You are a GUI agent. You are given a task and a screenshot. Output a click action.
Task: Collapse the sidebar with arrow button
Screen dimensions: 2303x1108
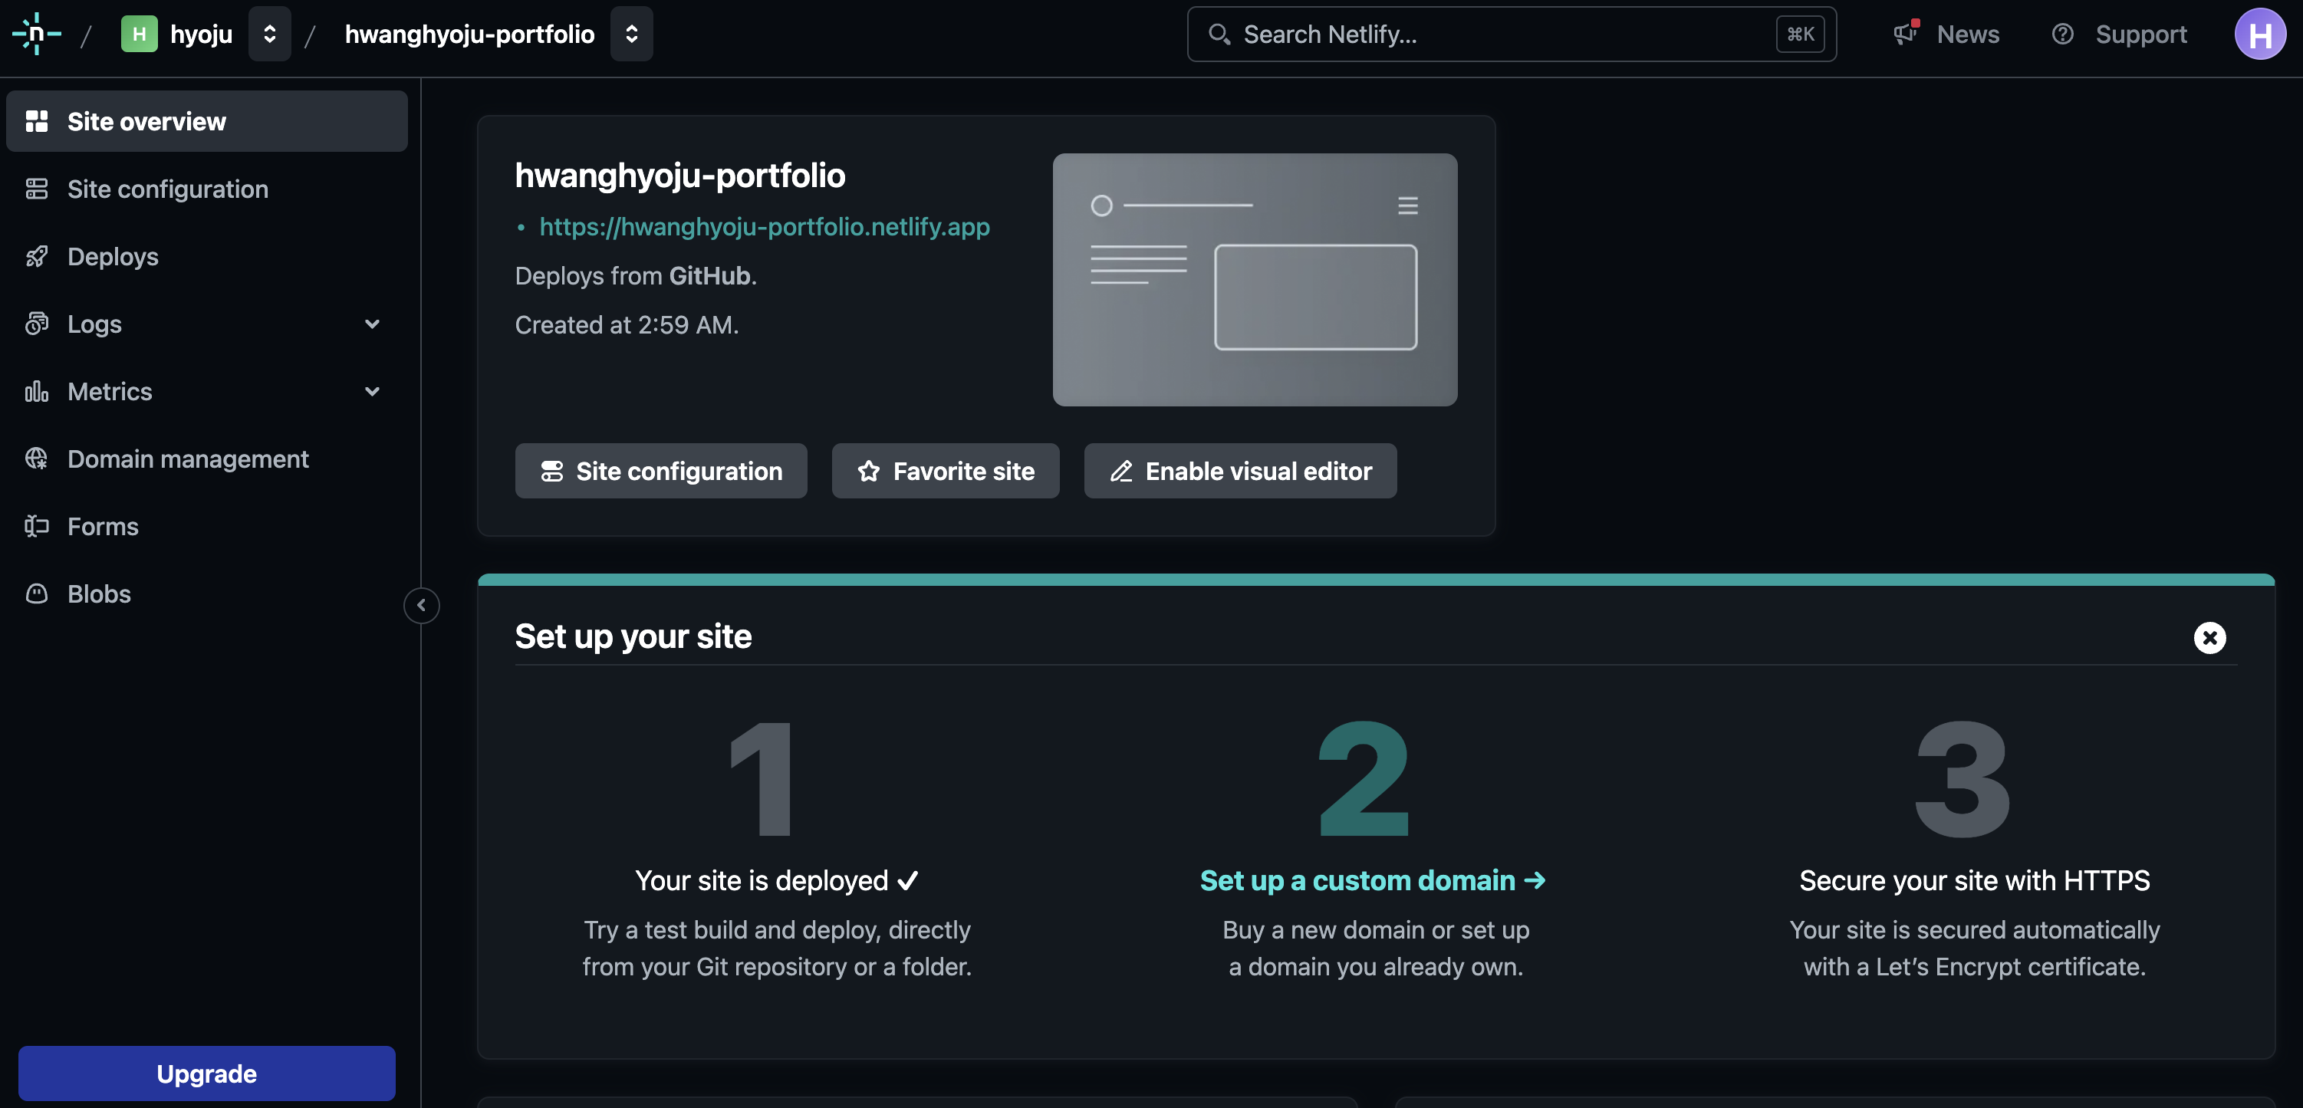421,605
